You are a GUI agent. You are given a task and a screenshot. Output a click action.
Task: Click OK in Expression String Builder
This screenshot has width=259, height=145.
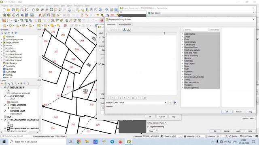point(227,112)
